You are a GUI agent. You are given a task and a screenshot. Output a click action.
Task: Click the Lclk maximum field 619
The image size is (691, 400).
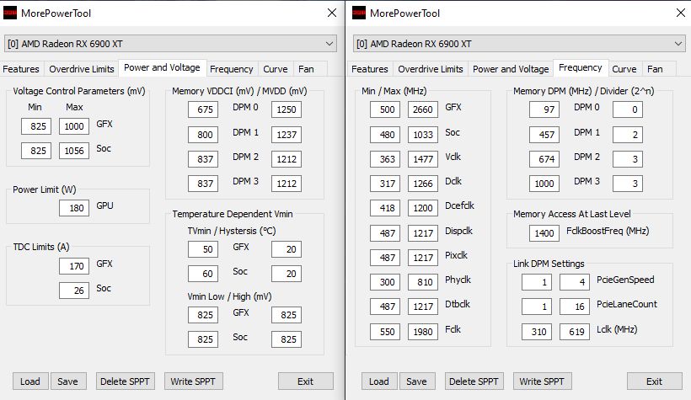coord(575,332)
